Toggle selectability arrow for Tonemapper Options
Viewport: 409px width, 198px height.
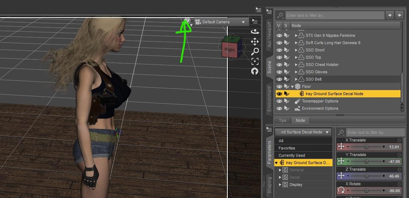click(287, 101)
